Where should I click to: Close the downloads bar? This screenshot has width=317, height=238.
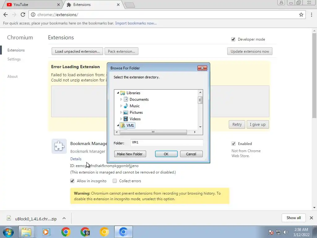(311, 218)
